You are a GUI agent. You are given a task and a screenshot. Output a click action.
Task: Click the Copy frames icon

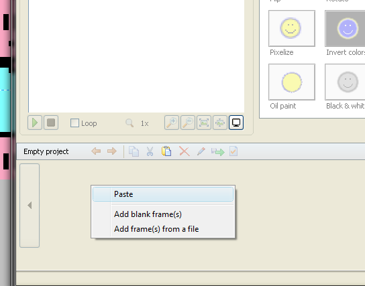click(x=134, y=151)
